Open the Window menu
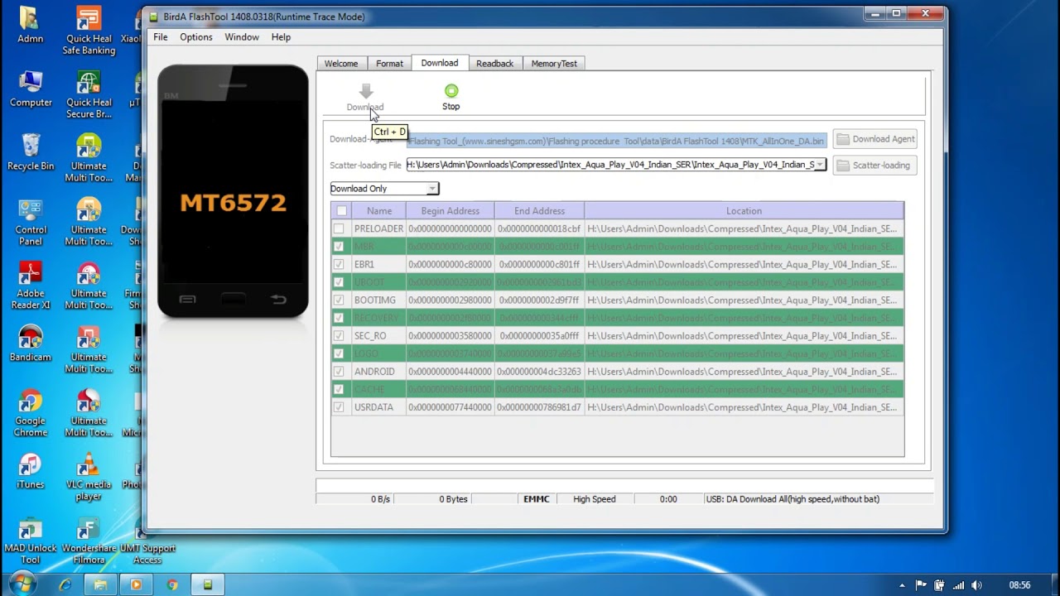 [x=242, y=37]
